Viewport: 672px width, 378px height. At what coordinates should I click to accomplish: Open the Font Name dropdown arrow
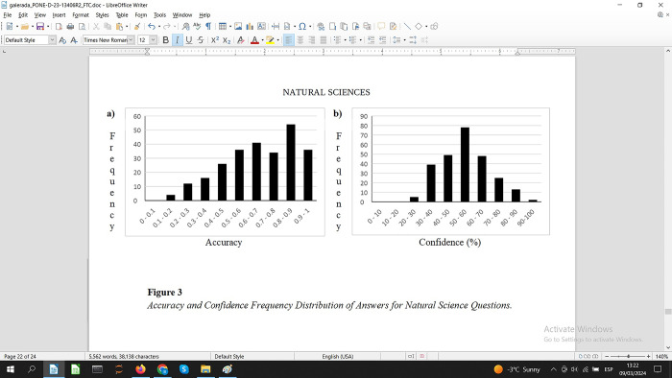[x=131, y=39]
